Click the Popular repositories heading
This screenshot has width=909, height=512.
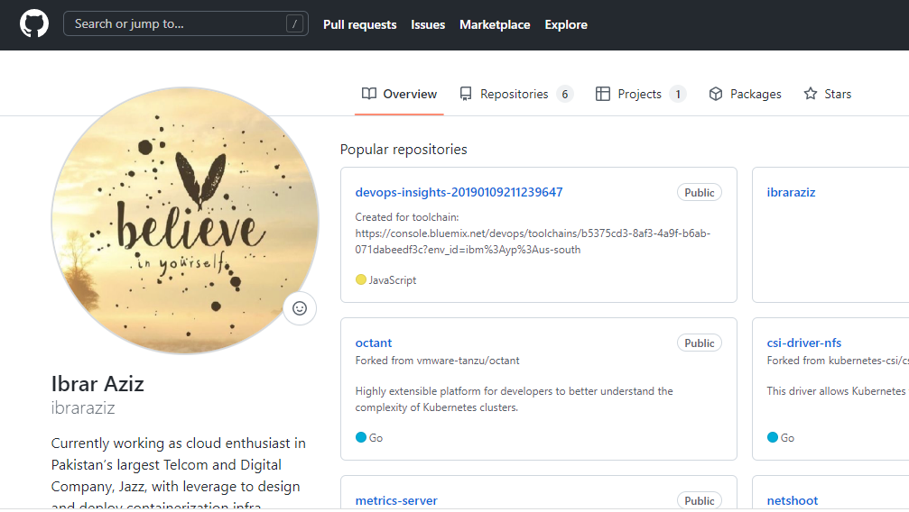403,150
